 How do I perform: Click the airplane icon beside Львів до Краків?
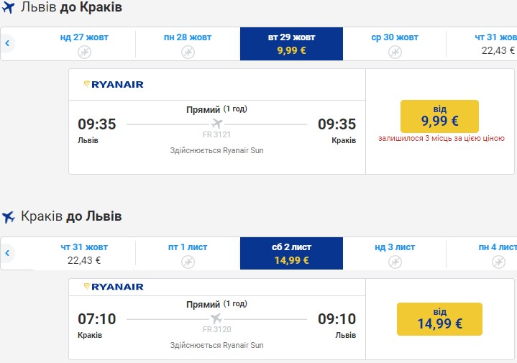coord(8,8)
